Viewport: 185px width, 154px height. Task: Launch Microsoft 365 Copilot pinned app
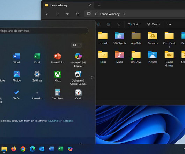tap(78, 60)
